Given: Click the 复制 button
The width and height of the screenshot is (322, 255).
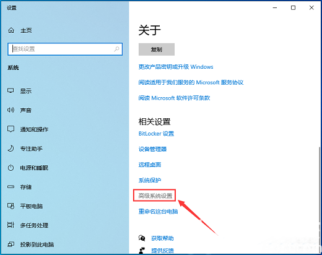Looking at the screenshot, I should pos(157,50).
